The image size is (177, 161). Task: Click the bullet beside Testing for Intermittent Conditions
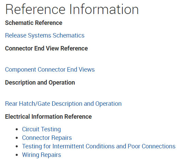pyautogui.click(x=17, y=146)
